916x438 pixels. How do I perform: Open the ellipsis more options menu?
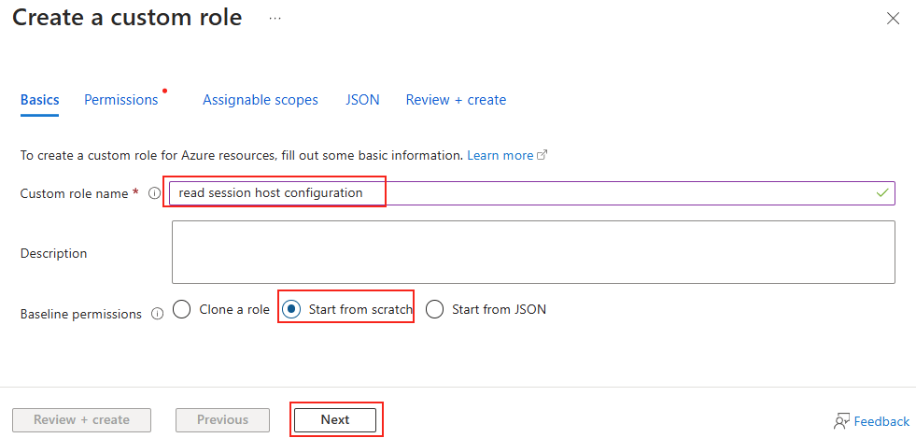[x=275, y=18]
